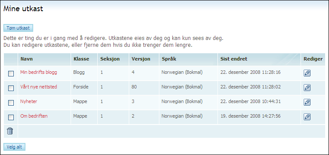Check the box for Min bedrifts blogg
This screenshot has width=329, height=155.
[11, 73]
